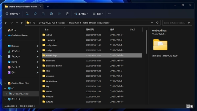Click PC in the address breadcrumb
The width and height of the screenshot is (197, 111).
34,23
